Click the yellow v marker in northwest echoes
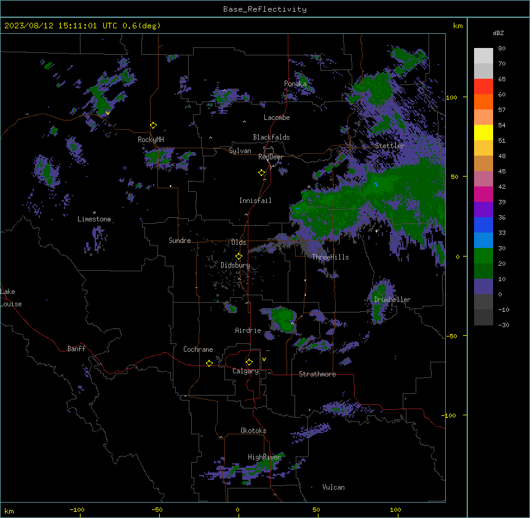Screen dimensions: 530x518 coord(108,113)
